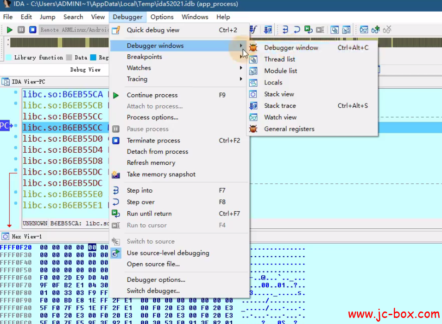Select Stack trace from submenu
The height and width of the screenshot is (324, 442).
[280, 105]
